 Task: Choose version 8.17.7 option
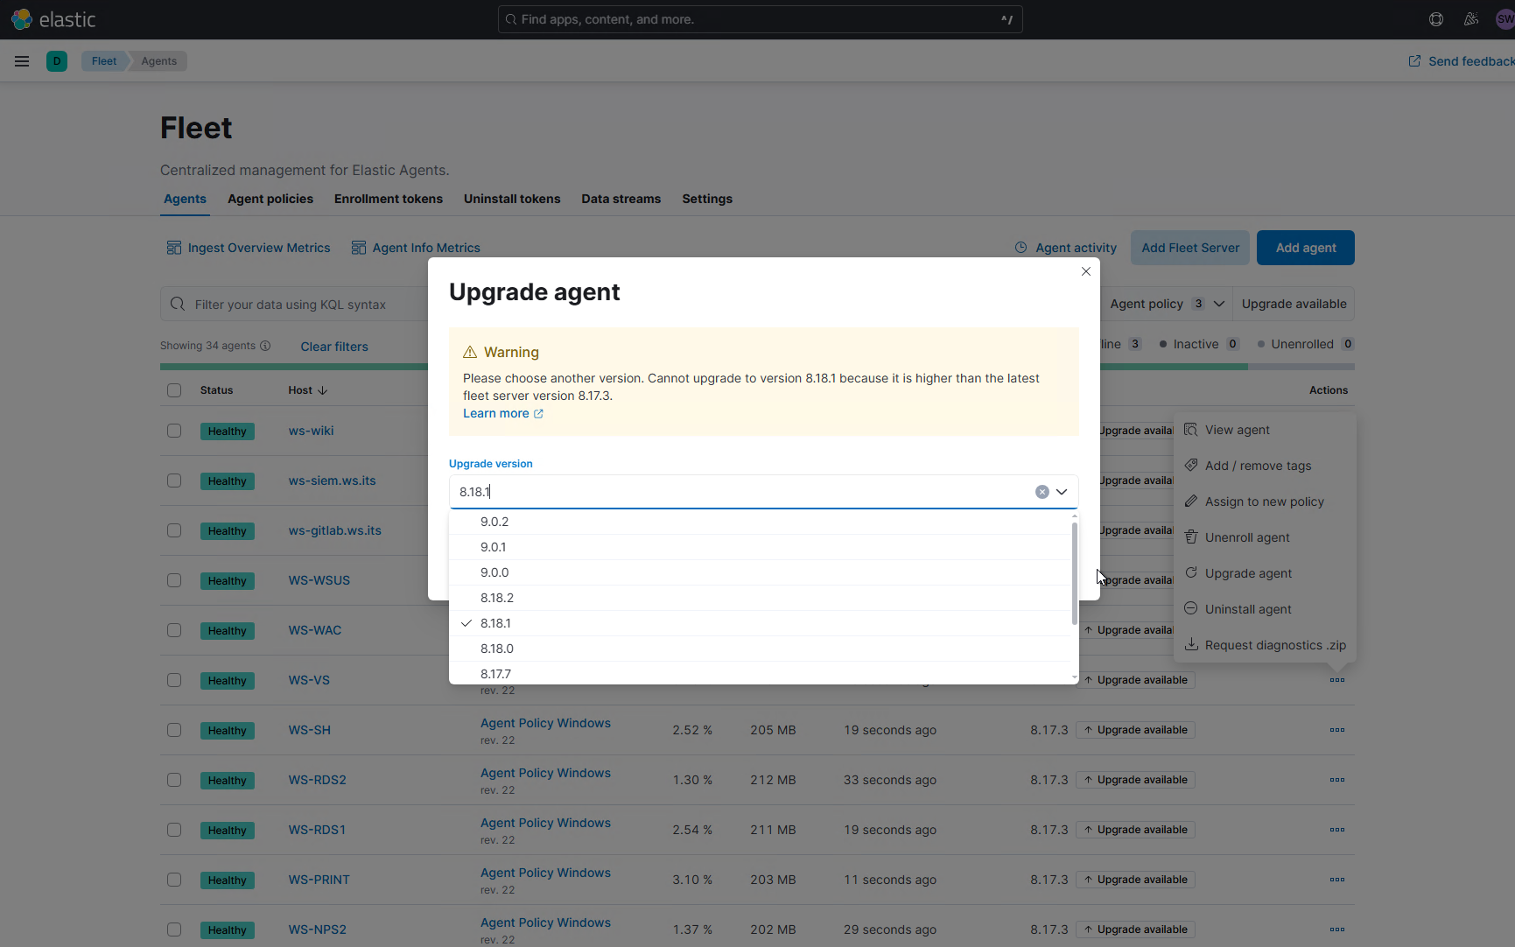(760, 673)
